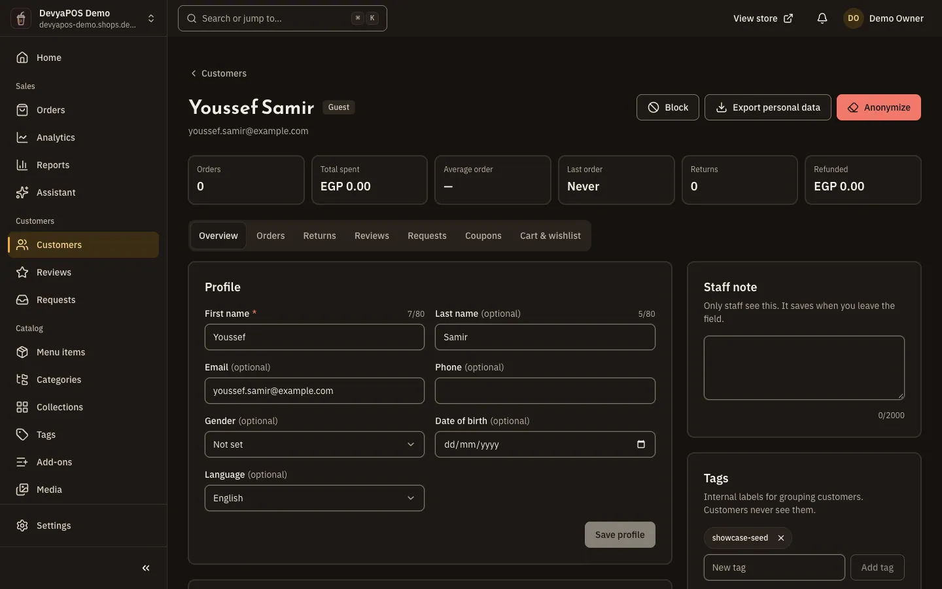
Task: Open Reviews in the sidebar
Action: coord(84,272)
